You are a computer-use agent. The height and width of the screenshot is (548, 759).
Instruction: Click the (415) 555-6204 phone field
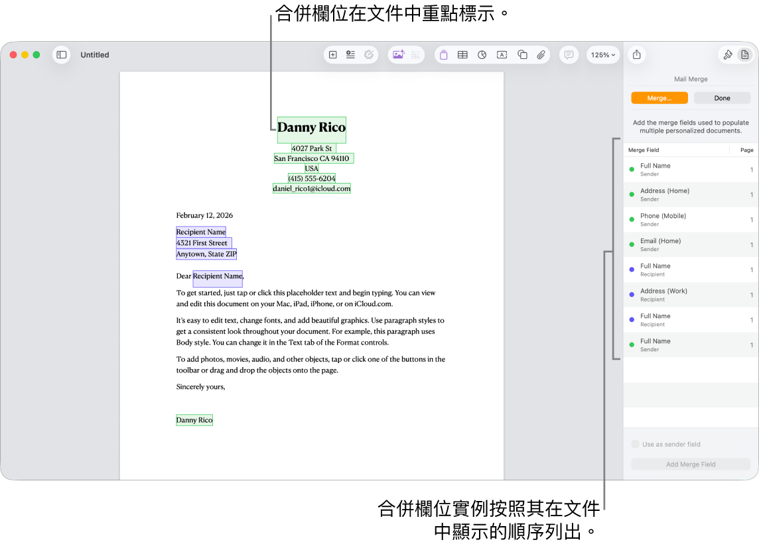point(311,178)
